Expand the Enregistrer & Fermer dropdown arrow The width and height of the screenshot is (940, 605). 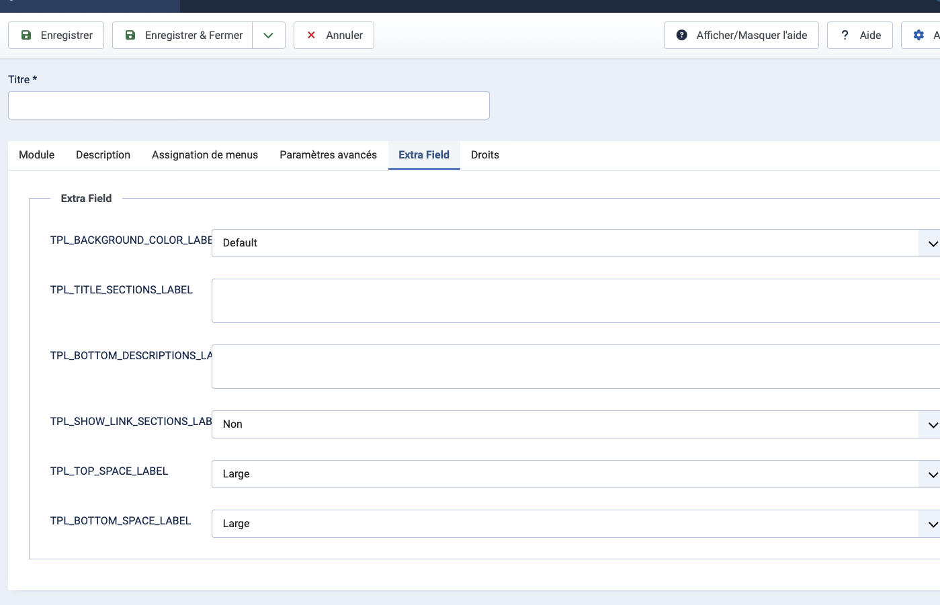point(269,36)
